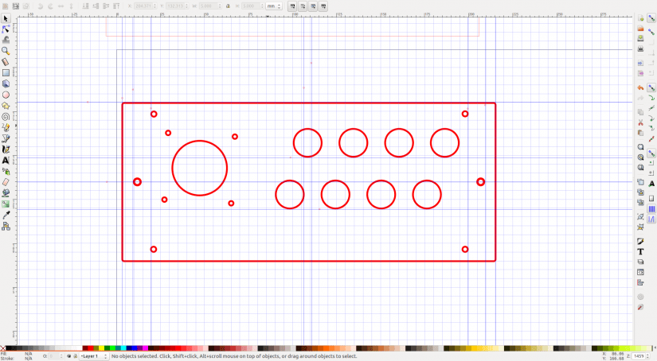Viewport: 657px width, 361px height.
Task: Click the X position input field
Action: [x=143, y=6]
